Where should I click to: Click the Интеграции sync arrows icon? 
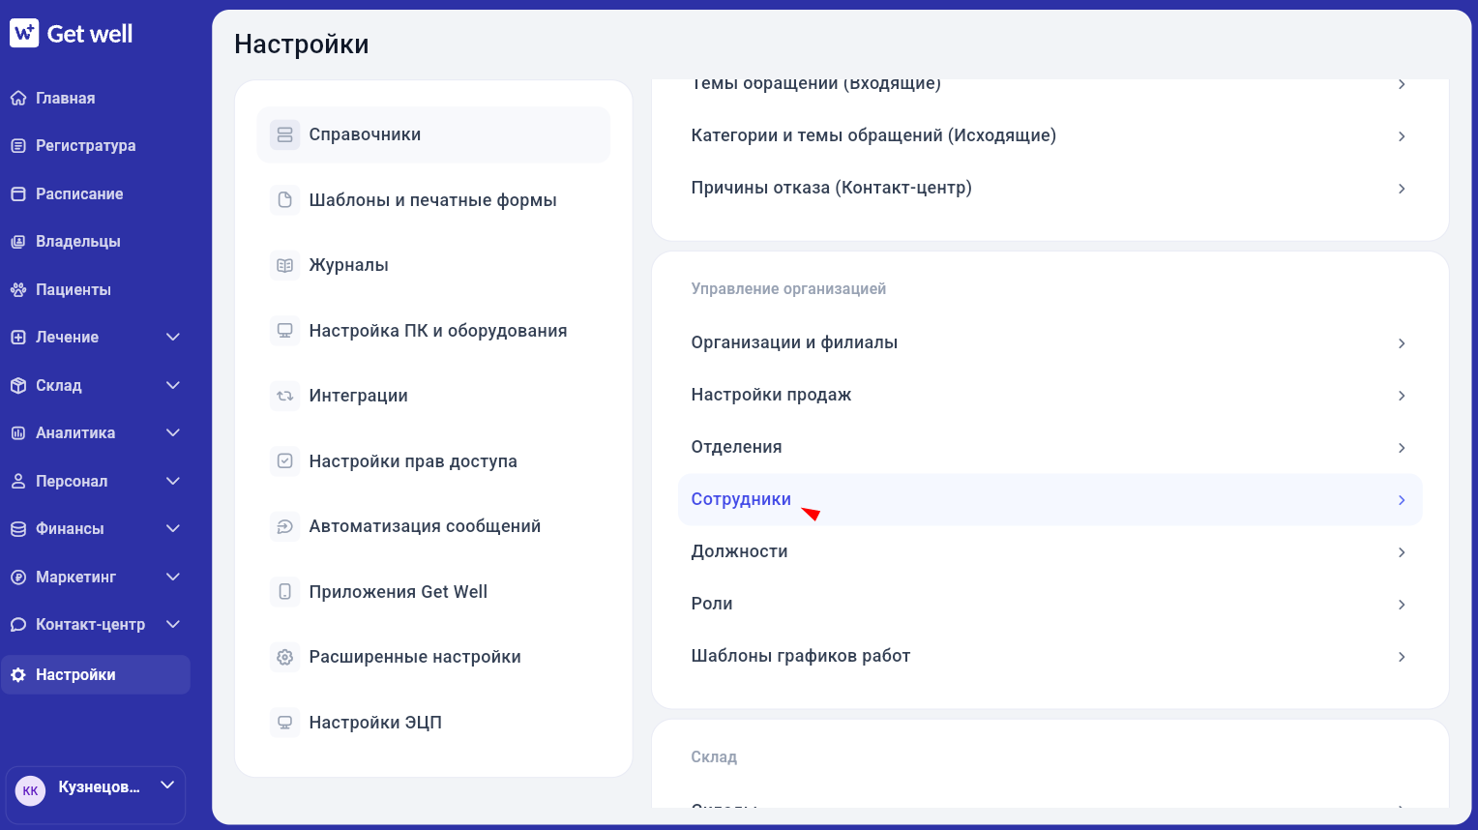tap(285, 396)
